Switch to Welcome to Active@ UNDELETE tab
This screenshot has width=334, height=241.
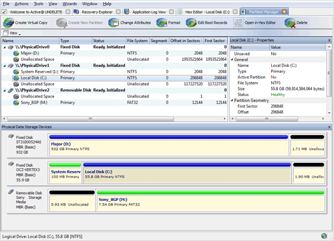(36, 12)
